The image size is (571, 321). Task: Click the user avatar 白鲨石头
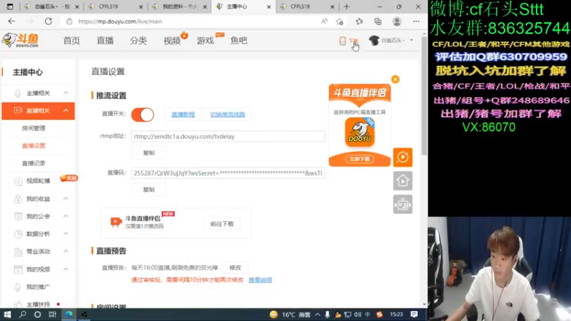pos(374,41)
